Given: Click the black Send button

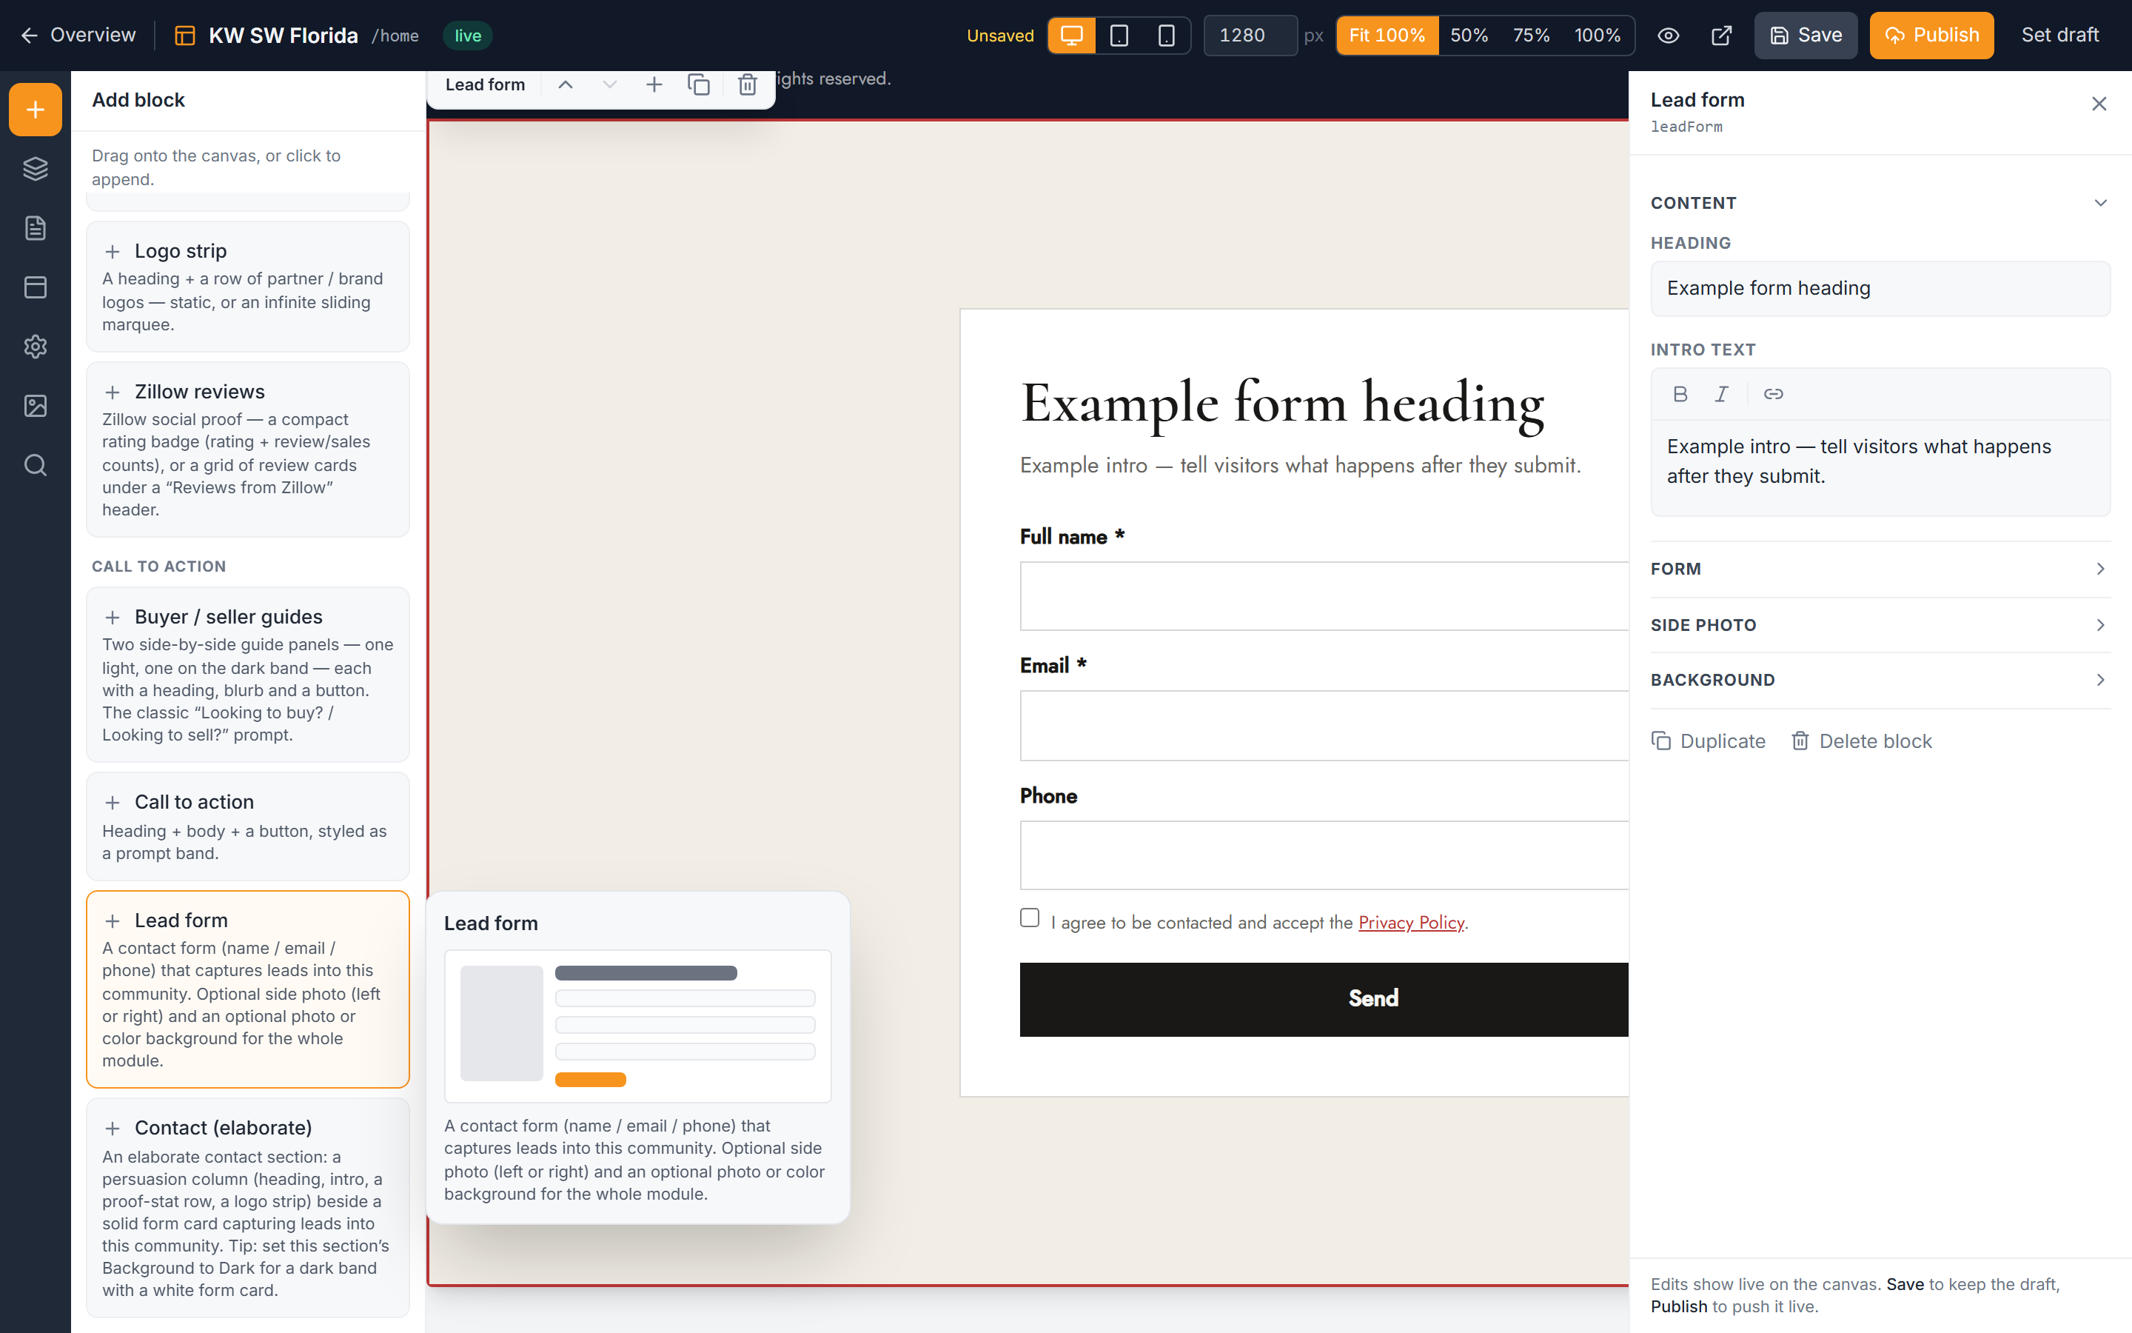Looking at the screenshot, I should click(1324, 999).
